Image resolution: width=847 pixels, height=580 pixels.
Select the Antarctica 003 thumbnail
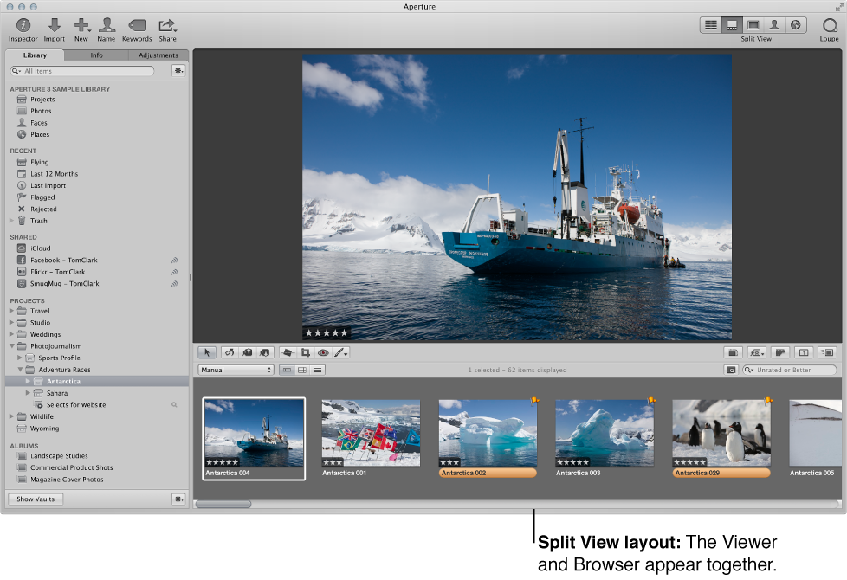click(604, 433)
